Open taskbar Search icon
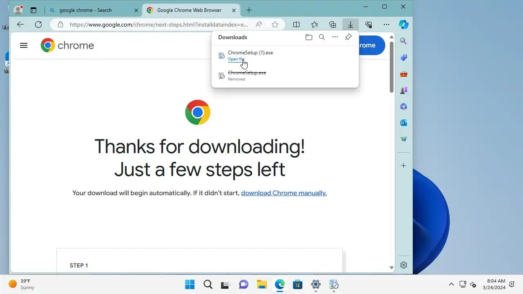Image resolution: width=523 pixels, height=294 pixels. tap(208, 284)
